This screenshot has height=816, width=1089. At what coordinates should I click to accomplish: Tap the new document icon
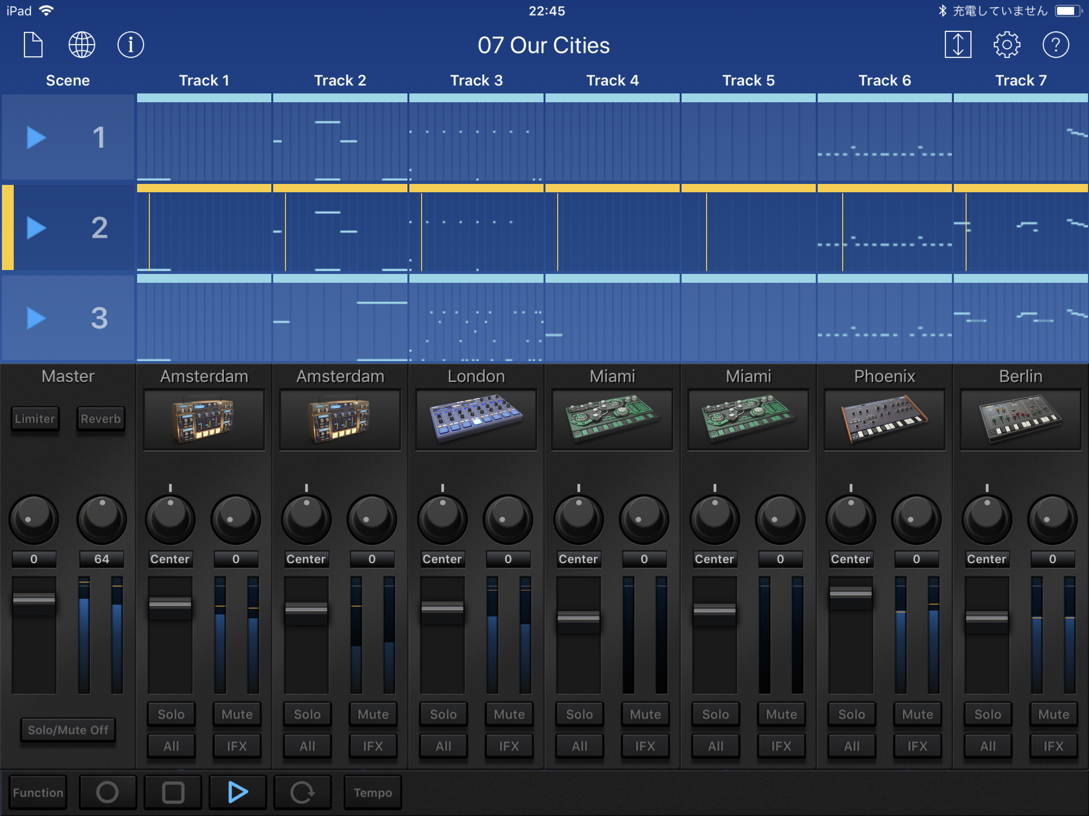33,45
